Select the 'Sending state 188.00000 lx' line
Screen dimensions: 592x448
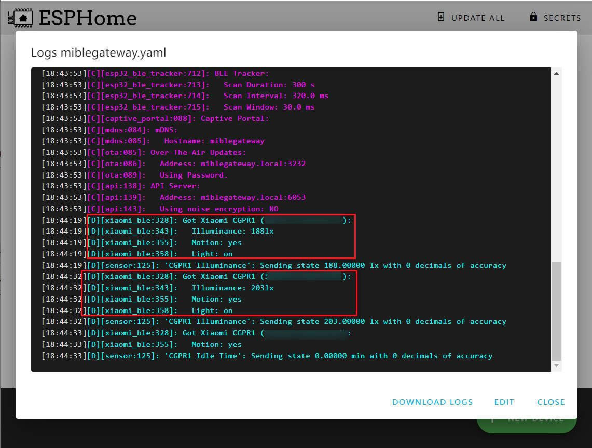(274, 266)
